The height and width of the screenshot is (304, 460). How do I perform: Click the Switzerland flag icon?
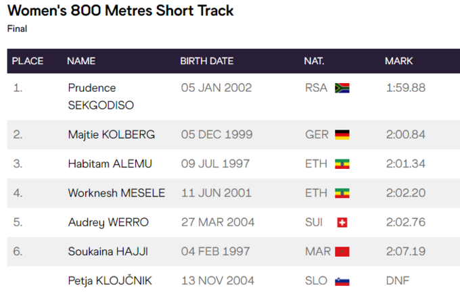[x=342, y=222]
